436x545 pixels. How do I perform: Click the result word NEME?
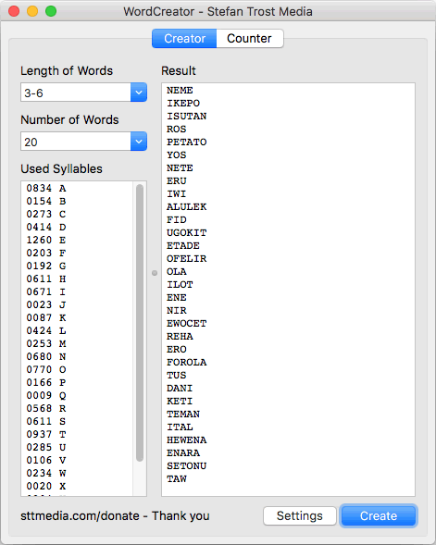(x=180, y=91)
